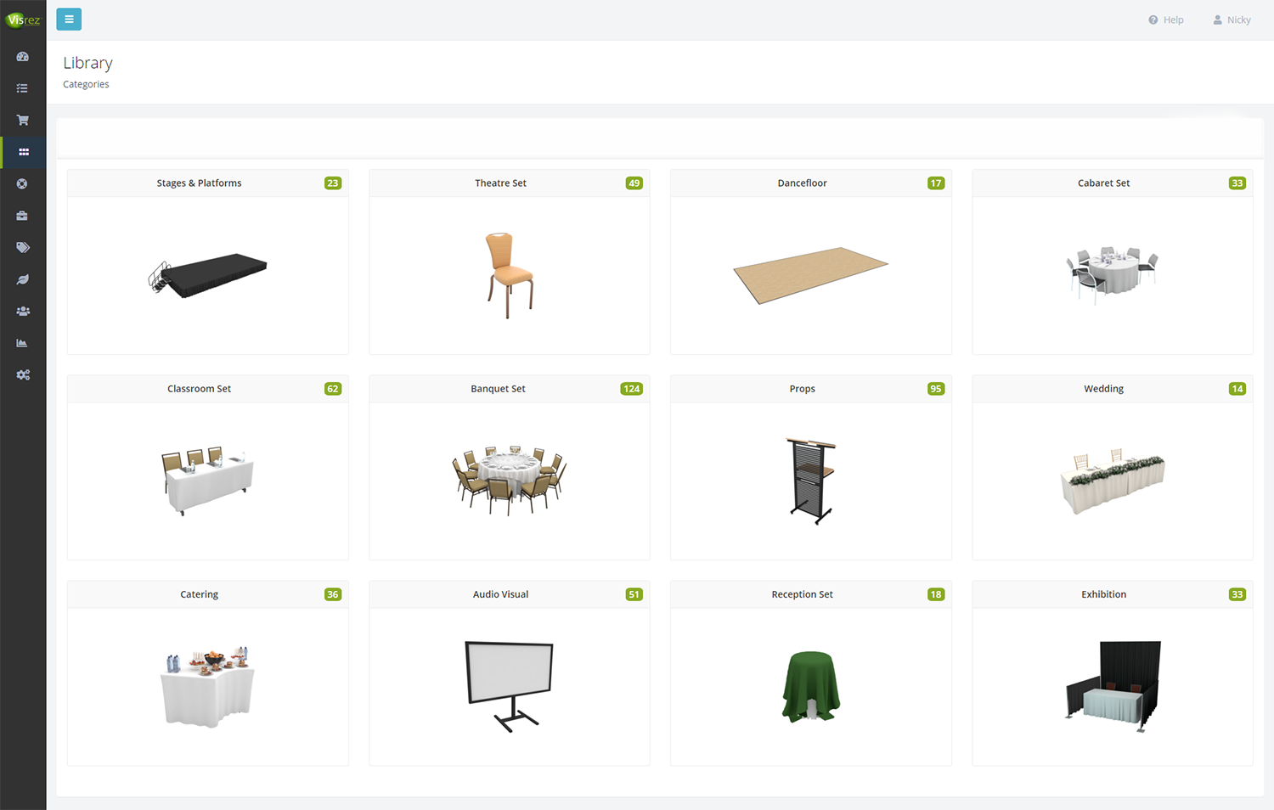Open the dashboard gauge icon in sidebar
Viewport: 1274px width, 810px height.
pyautogui.click(x=23, y=57)
